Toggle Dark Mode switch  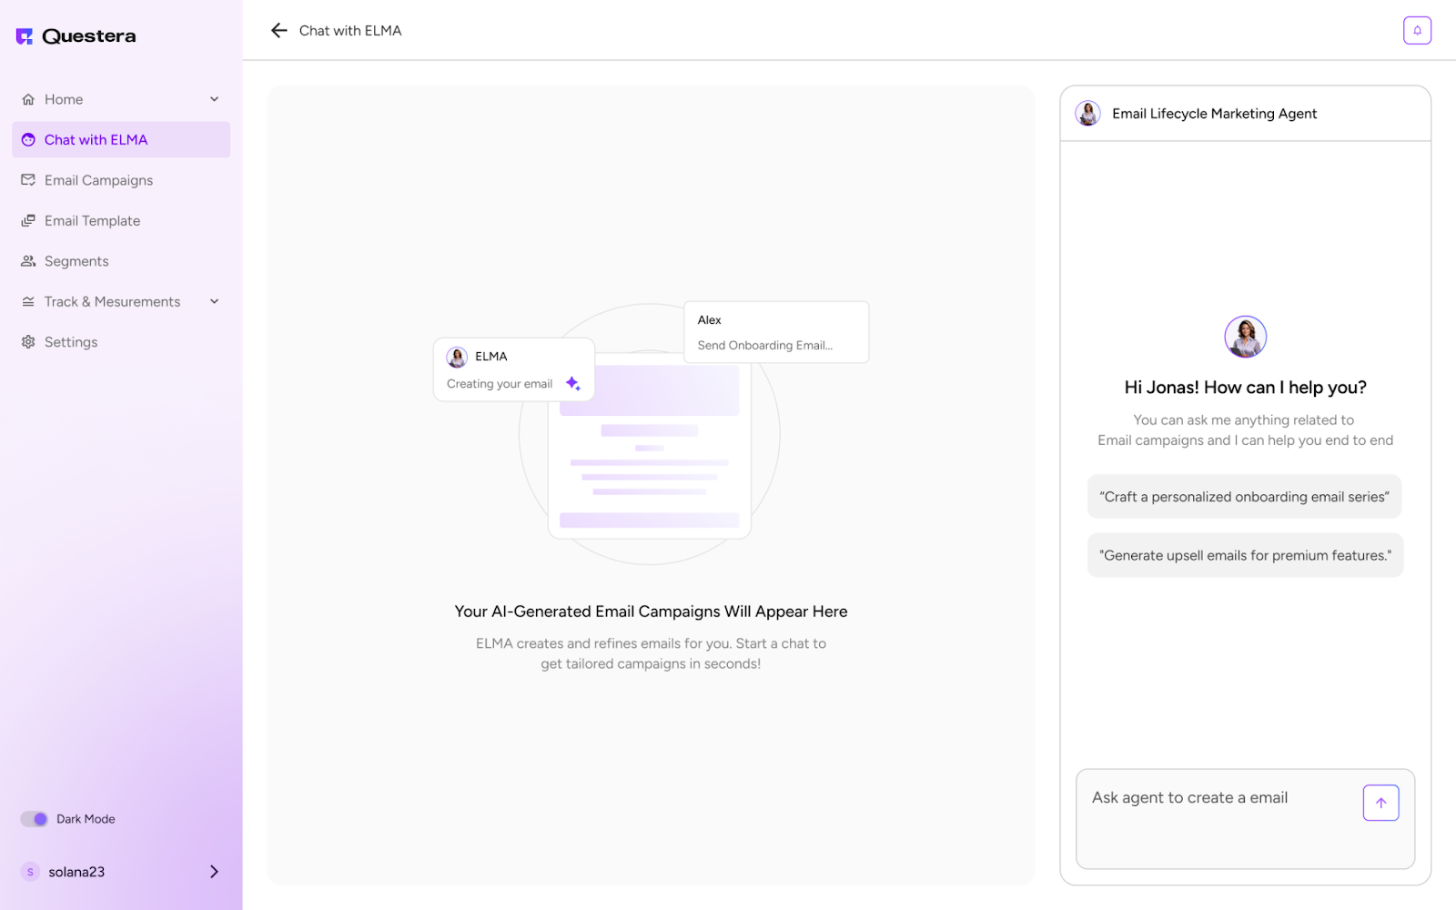click(35, 819)
